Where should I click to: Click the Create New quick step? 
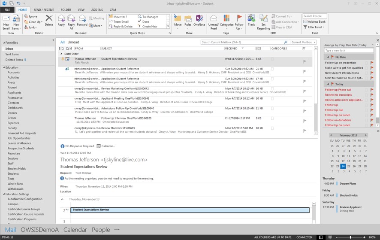click(148, 27)
